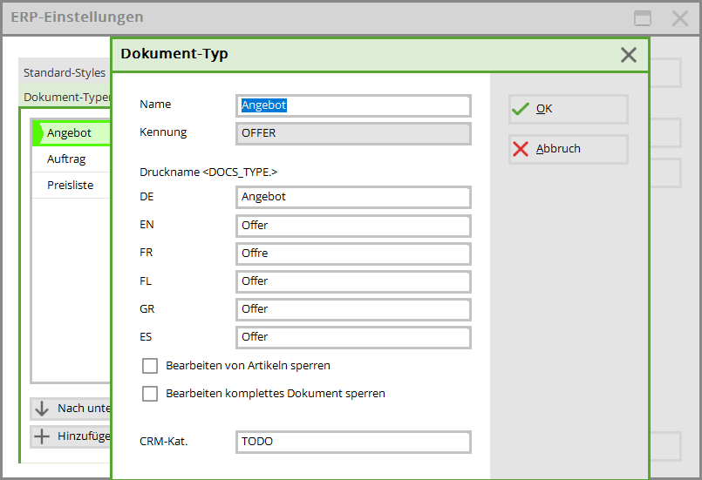The height and width of the screenshot is (480, 702).
Task: Close the Dokument-Typ dialog
Action: (x=628, y=55)
